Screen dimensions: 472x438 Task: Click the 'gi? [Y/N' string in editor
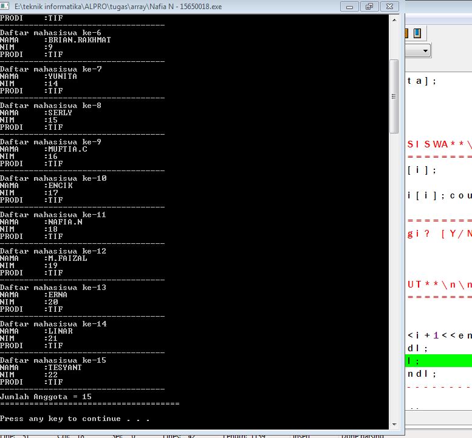[439, 234]
